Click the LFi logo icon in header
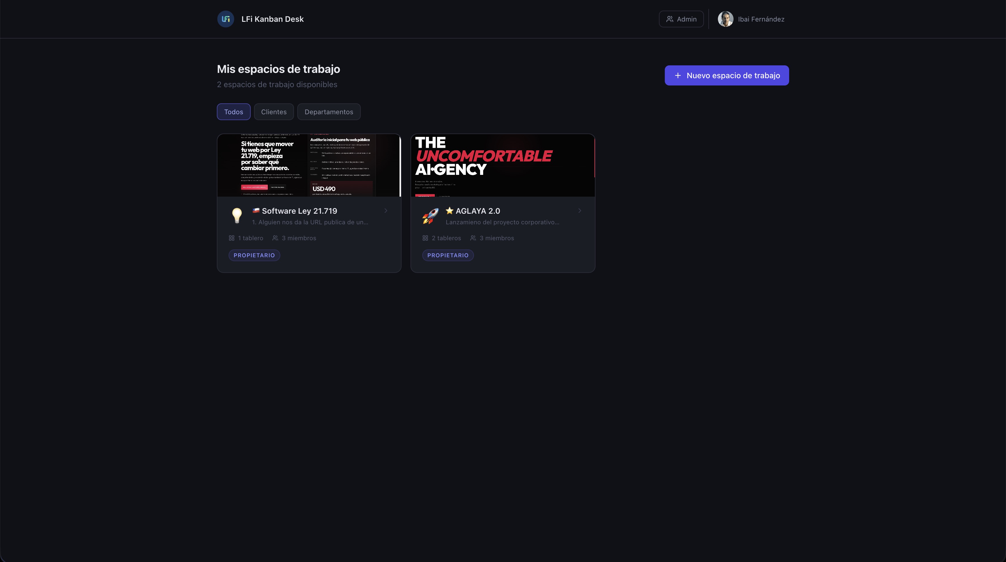The height and width of the screenshot is (562, 1006). pos(225,19)
